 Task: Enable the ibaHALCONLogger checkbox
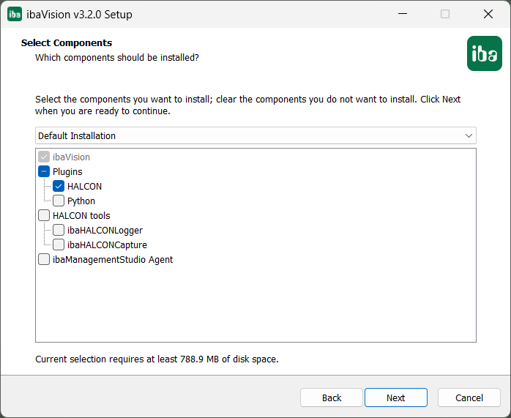(x=59, y=230)
